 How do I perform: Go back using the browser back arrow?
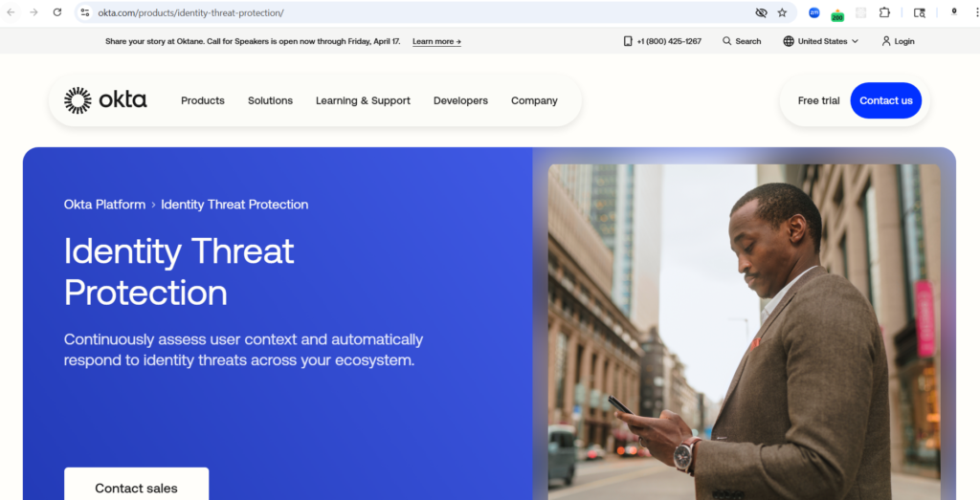[11, 12]
